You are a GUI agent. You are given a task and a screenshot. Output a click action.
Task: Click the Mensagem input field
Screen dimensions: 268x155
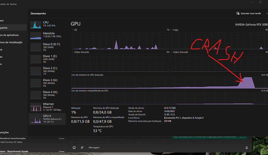[131, 147]
